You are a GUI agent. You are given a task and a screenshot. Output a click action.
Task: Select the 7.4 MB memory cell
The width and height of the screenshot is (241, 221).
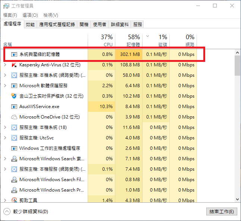(x=129, y=169)
